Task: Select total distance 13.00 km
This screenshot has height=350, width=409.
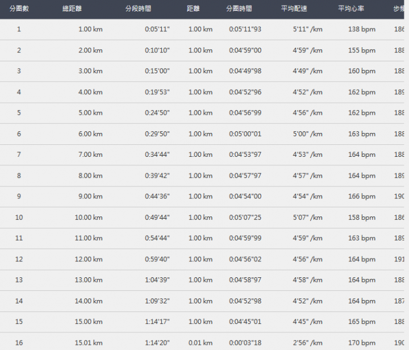Action: click(89, 280)
